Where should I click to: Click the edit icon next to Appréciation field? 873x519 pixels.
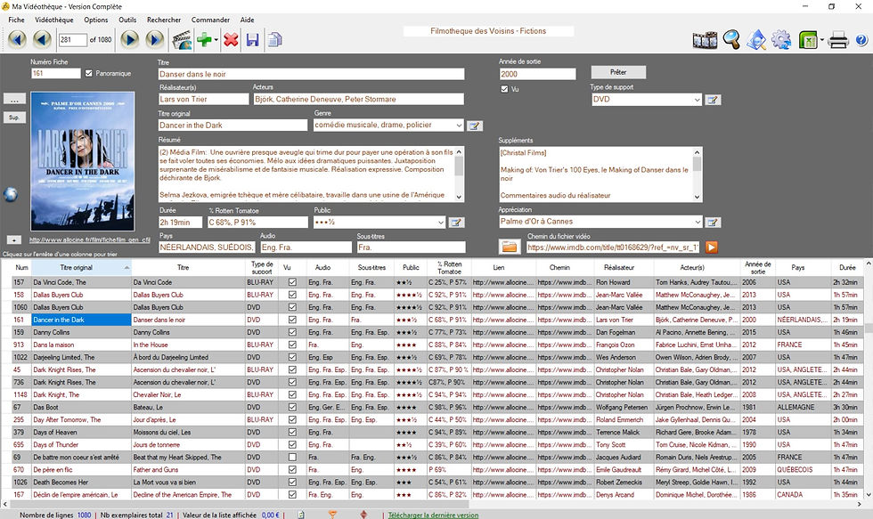(x=713, y=223)
